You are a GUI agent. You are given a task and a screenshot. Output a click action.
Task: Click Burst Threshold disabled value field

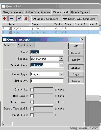point(43,108)
